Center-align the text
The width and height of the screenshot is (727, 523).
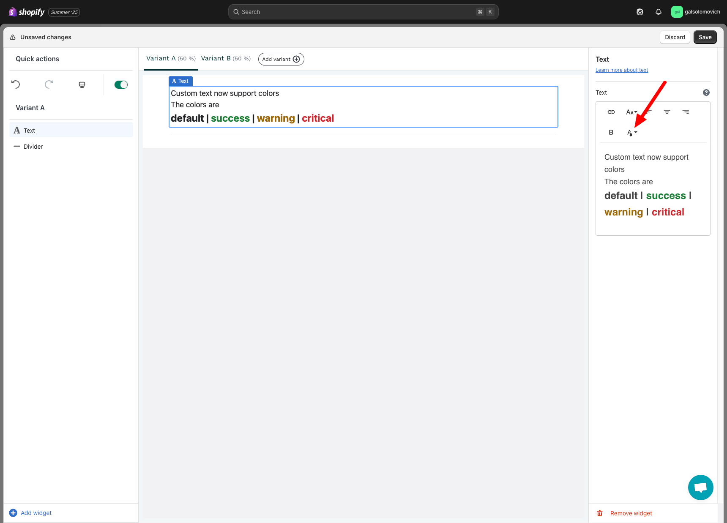tap(667, 112)
